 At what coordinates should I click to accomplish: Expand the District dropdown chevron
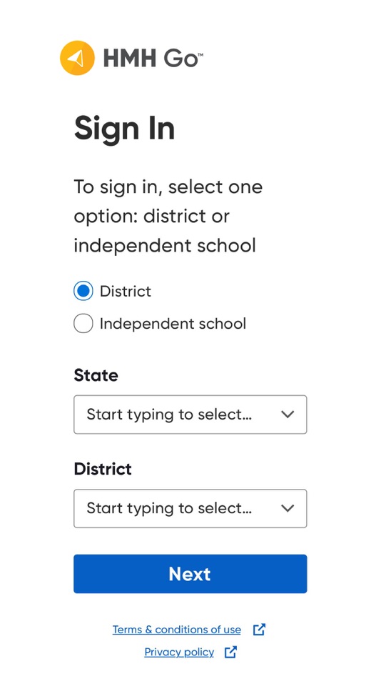pos(288,508)
